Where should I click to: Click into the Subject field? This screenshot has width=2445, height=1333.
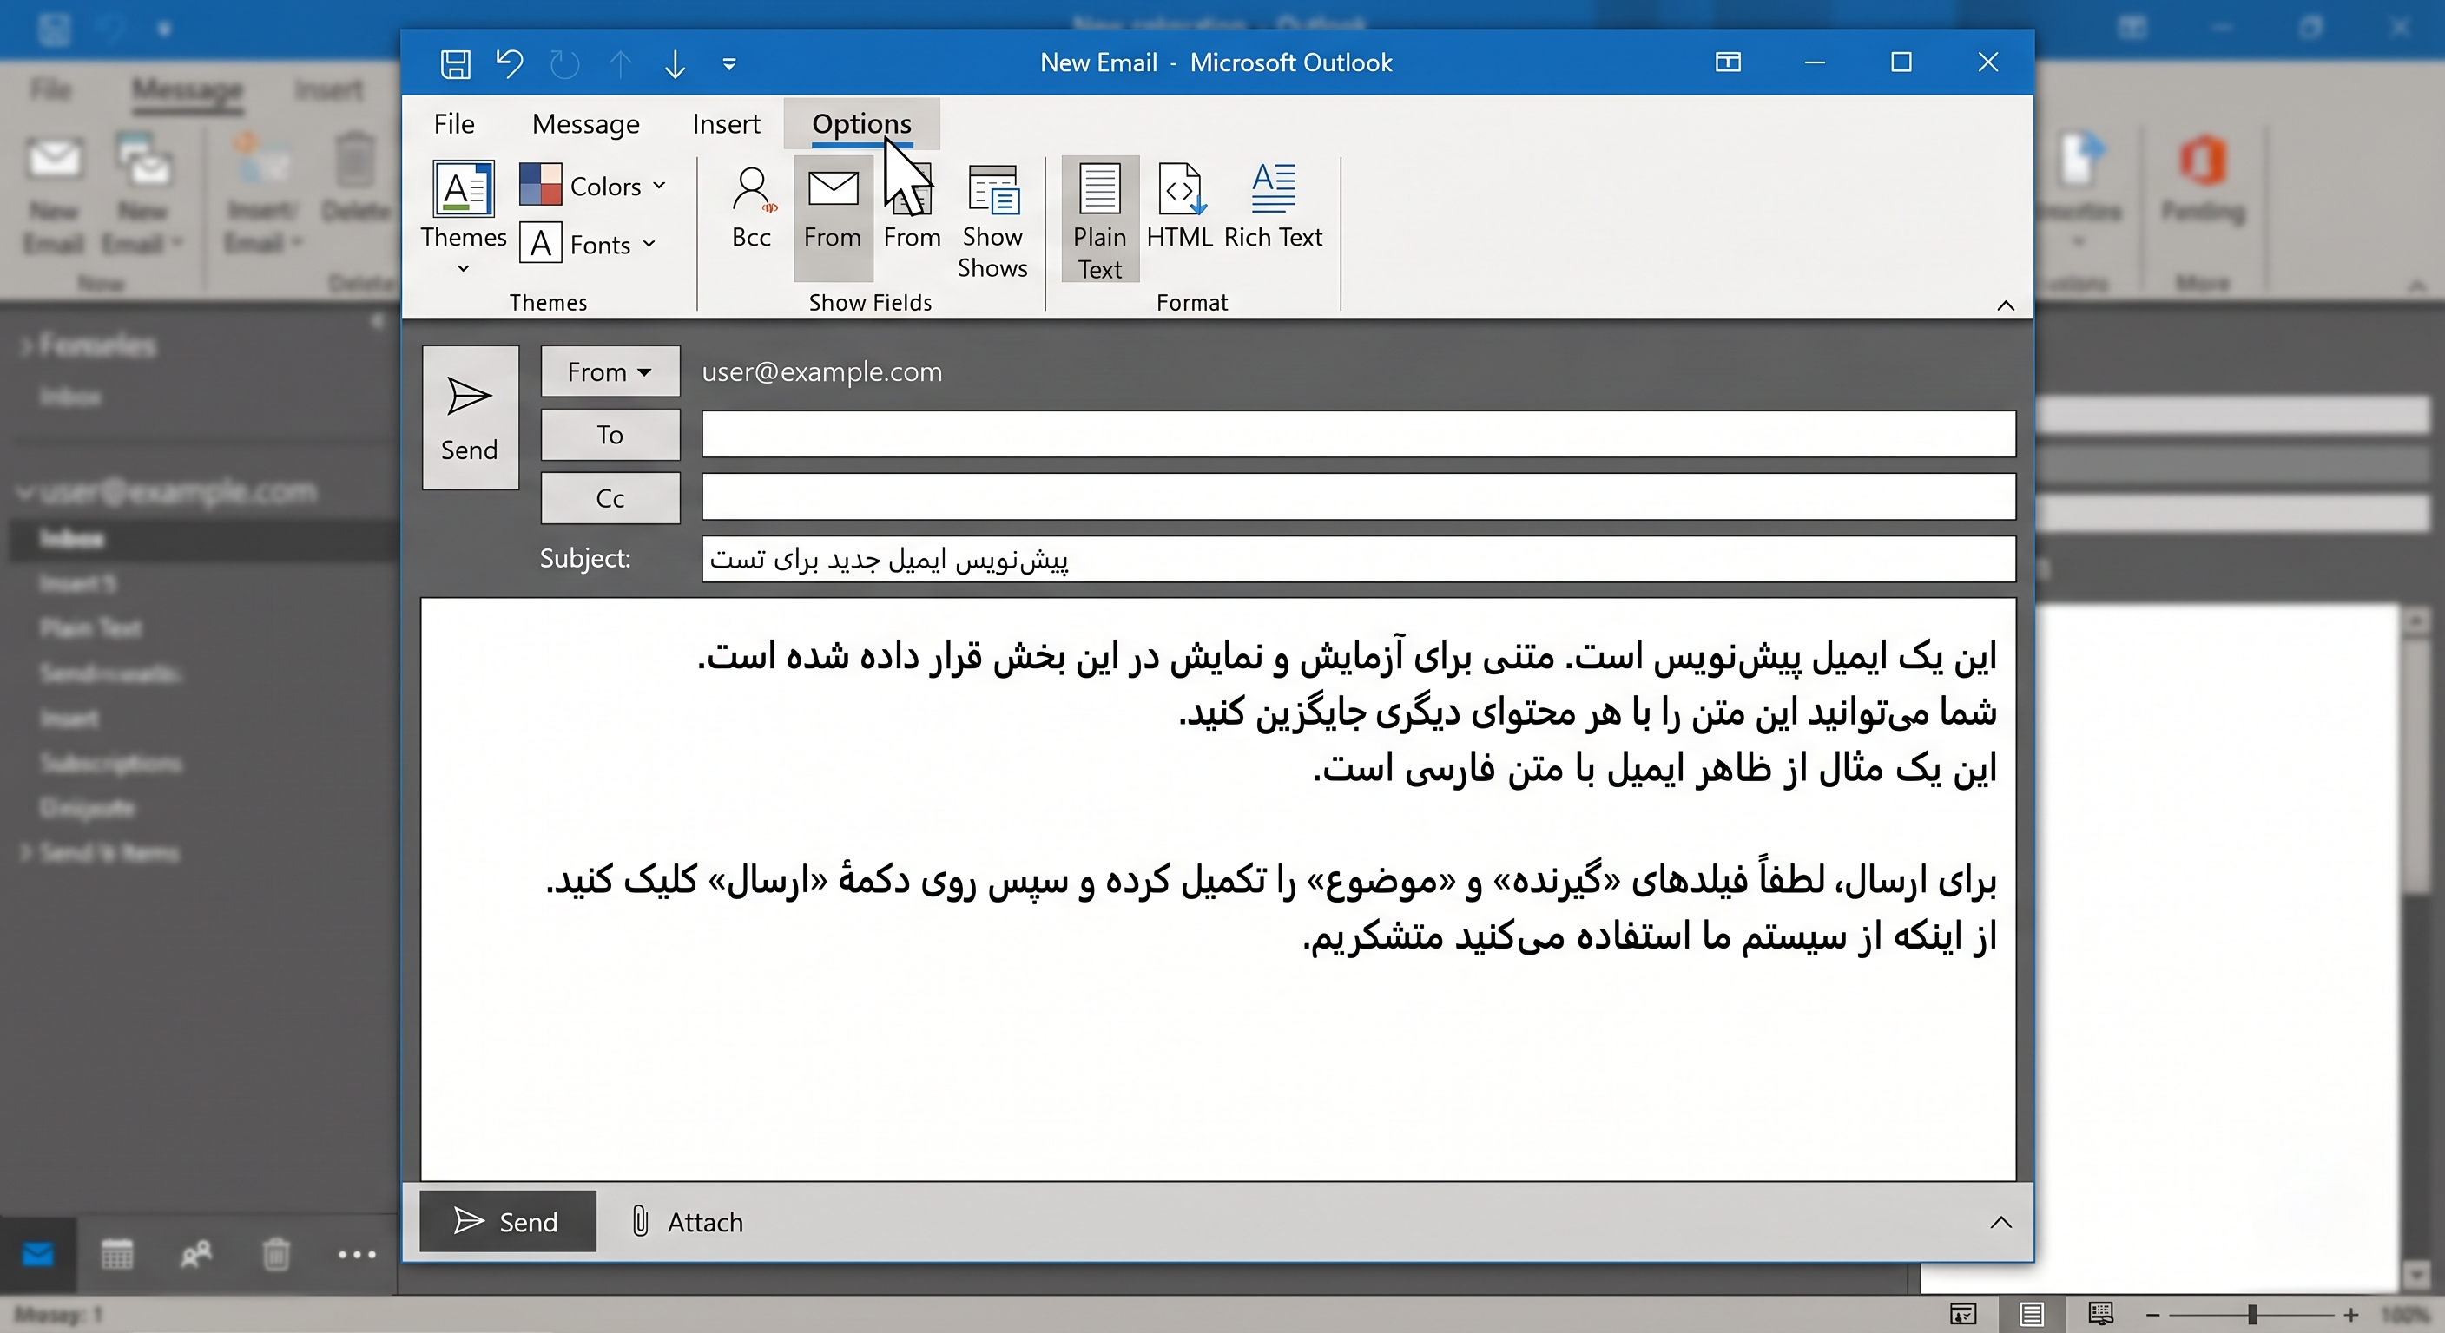tap(1358, 559)
